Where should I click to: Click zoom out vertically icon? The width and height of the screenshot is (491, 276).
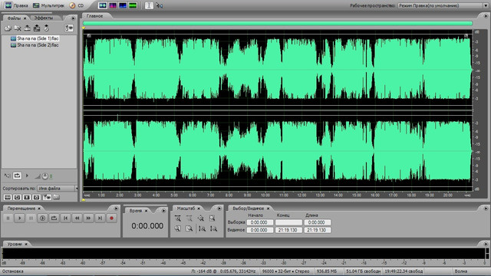click(213, 228)
